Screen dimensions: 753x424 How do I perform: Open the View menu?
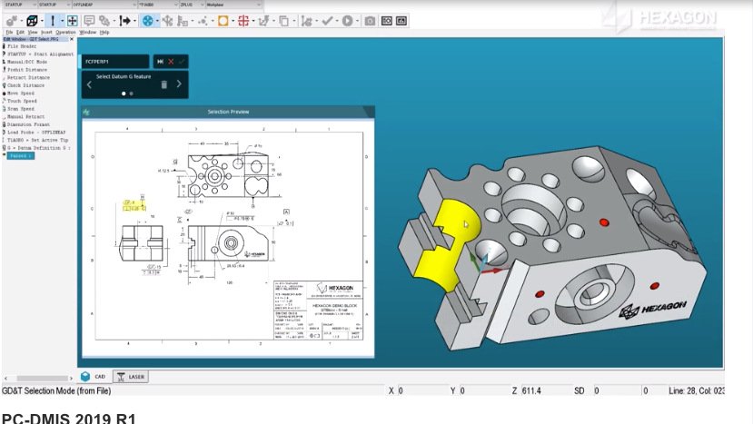[x=32, y=32]
